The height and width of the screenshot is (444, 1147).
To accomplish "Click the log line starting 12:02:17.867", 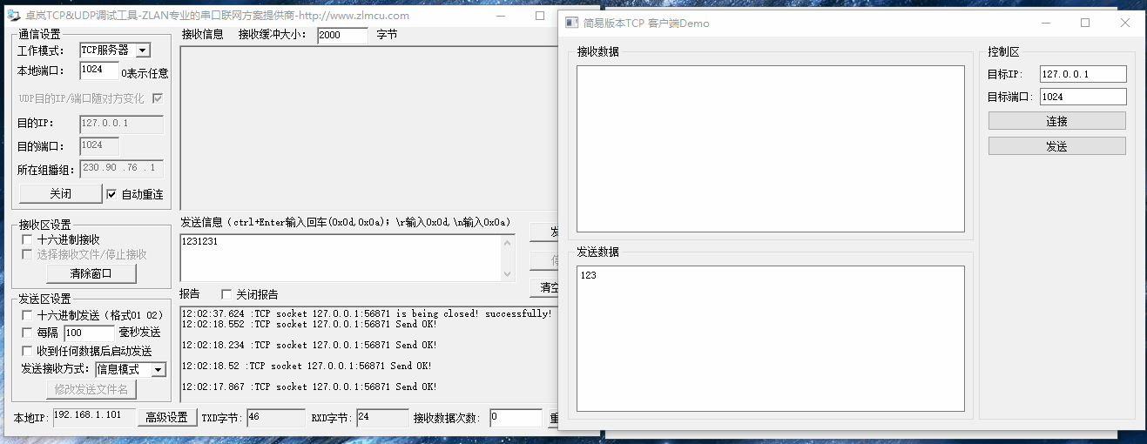I will click(x=309, y=387).
